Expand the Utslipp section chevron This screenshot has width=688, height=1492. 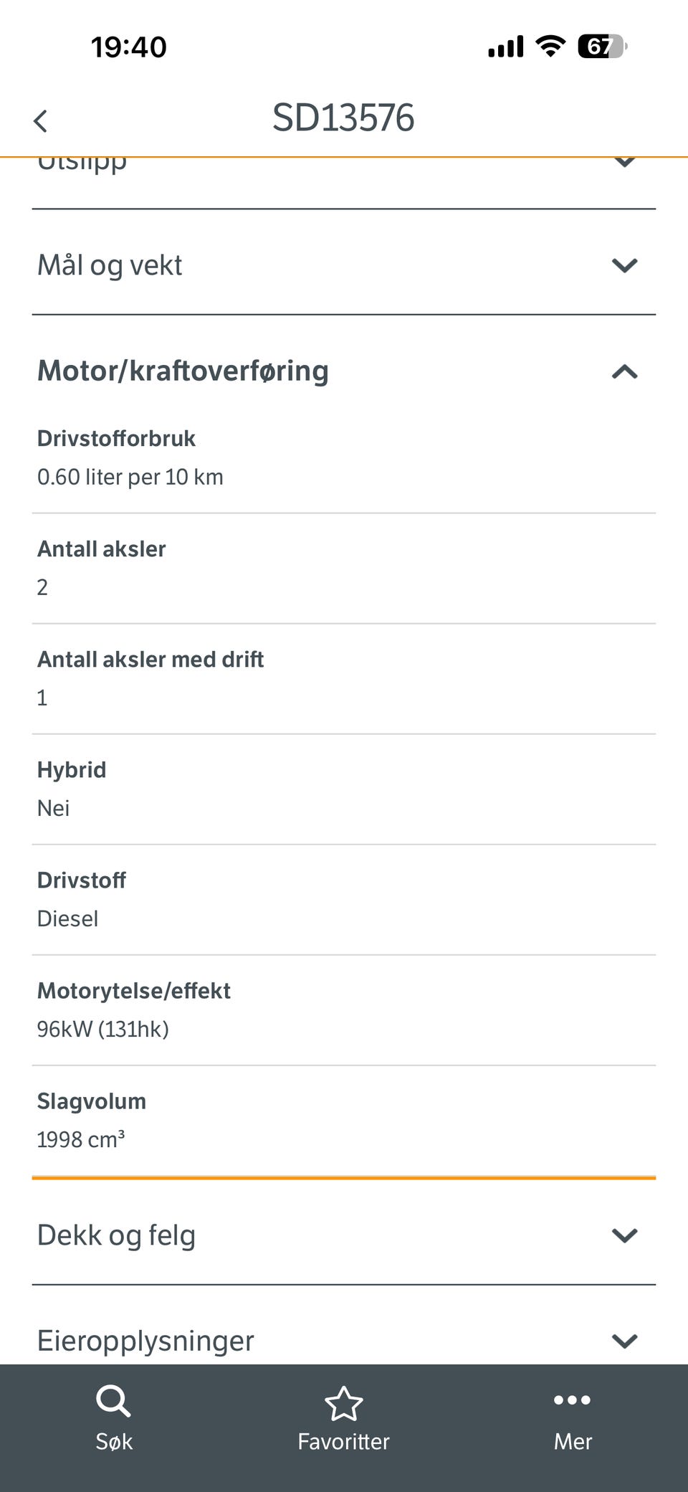tap(624, 163)
